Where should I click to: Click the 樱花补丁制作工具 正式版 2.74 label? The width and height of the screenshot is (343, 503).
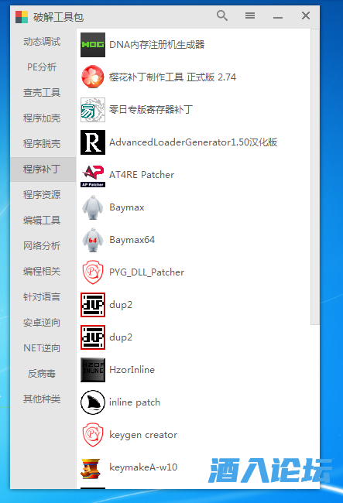[x=173, y=77]
